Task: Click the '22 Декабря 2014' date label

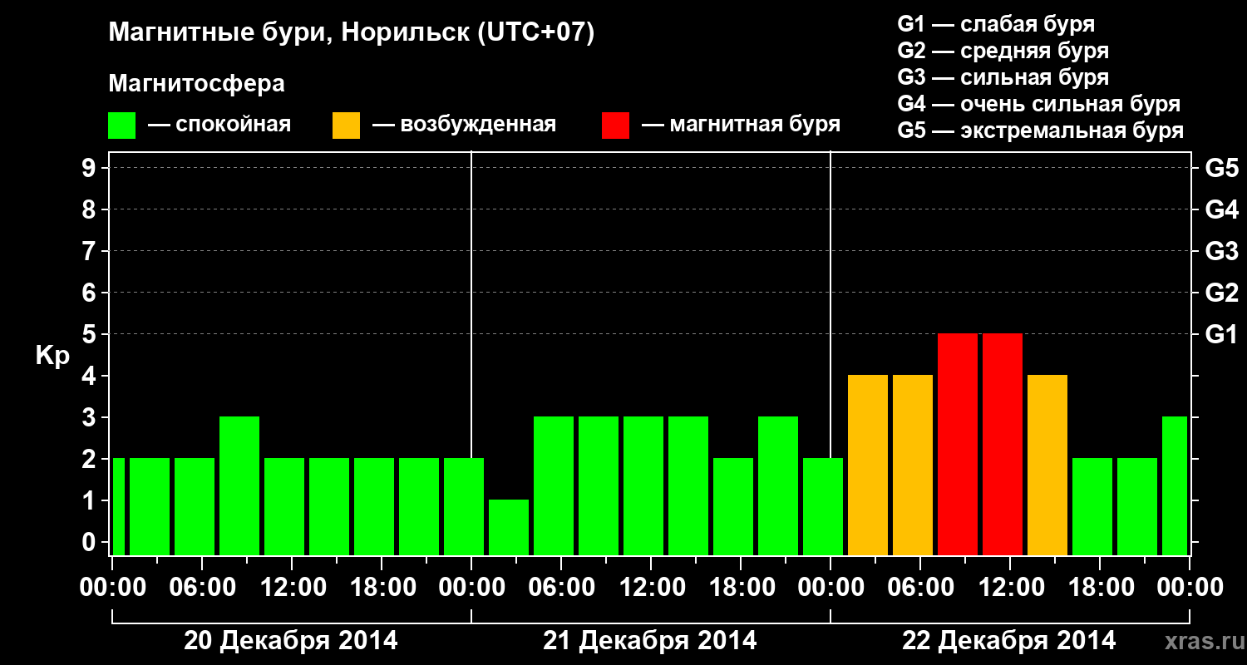Action: [1009, 641]
